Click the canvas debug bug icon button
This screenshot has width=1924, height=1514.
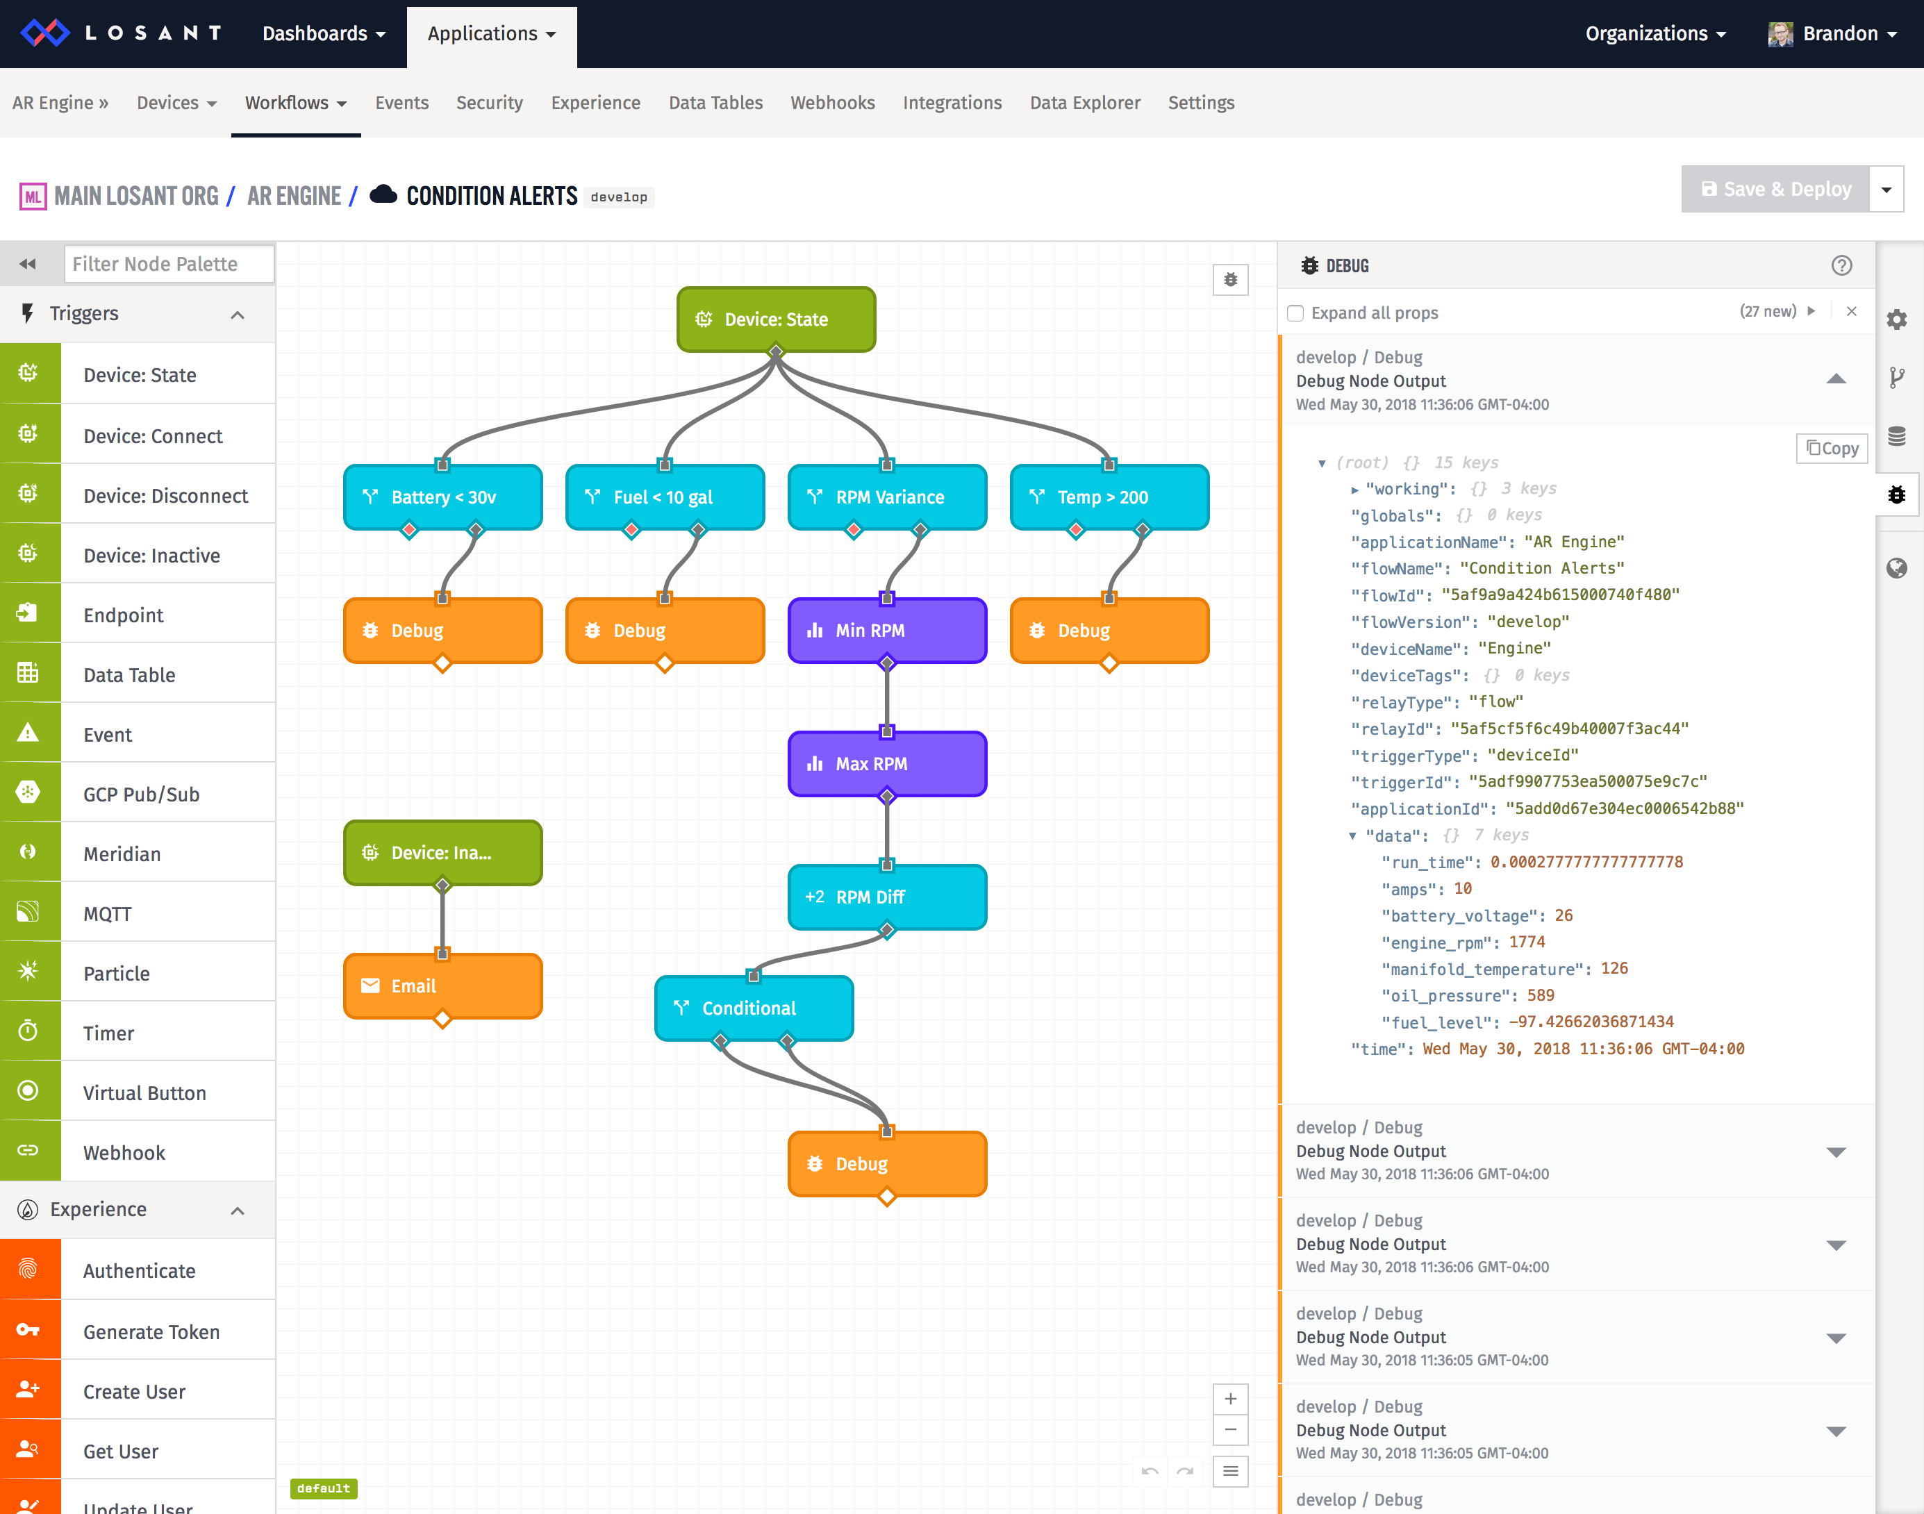click(x=1230, y=280)
